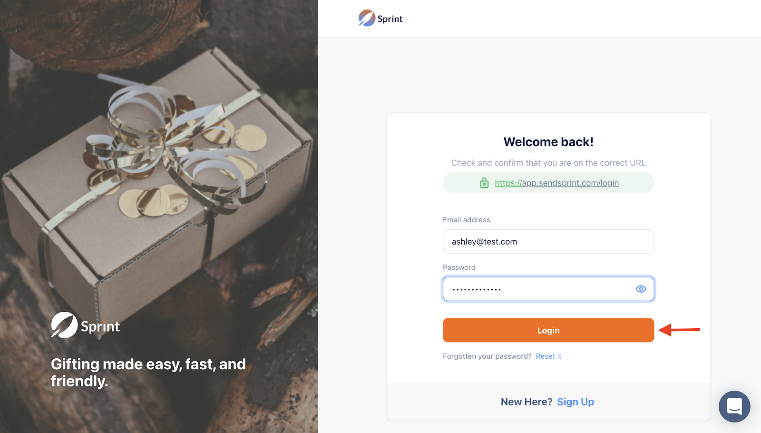
Task: Open the chat support bubble icon
Action: click(x=734, y=406)
